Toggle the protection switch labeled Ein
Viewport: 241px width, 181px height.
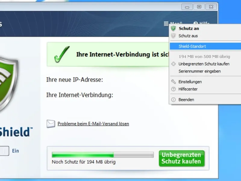click(x=4, y=151)
